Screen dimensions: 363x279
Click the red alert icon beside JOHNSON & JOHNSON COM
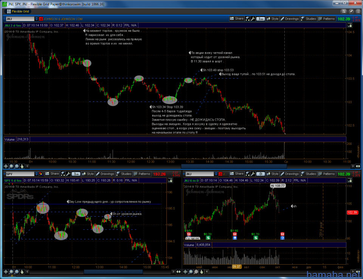point(41,19)
